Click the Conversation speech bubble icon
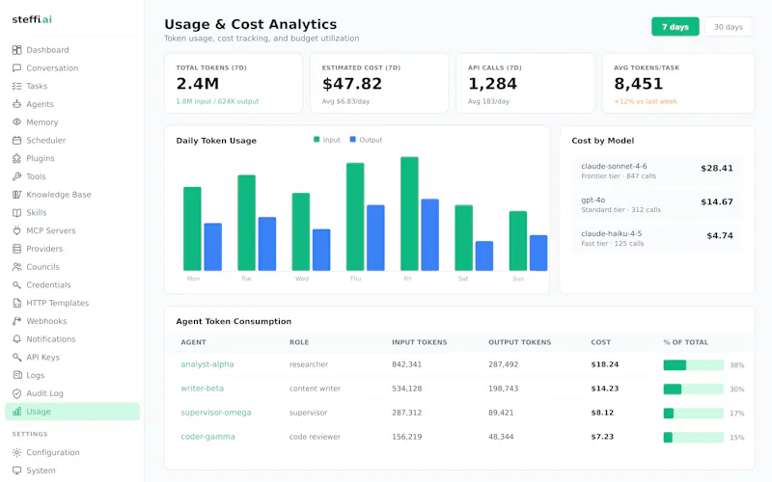Screen dimensions: 772x482 click(16, 67)
